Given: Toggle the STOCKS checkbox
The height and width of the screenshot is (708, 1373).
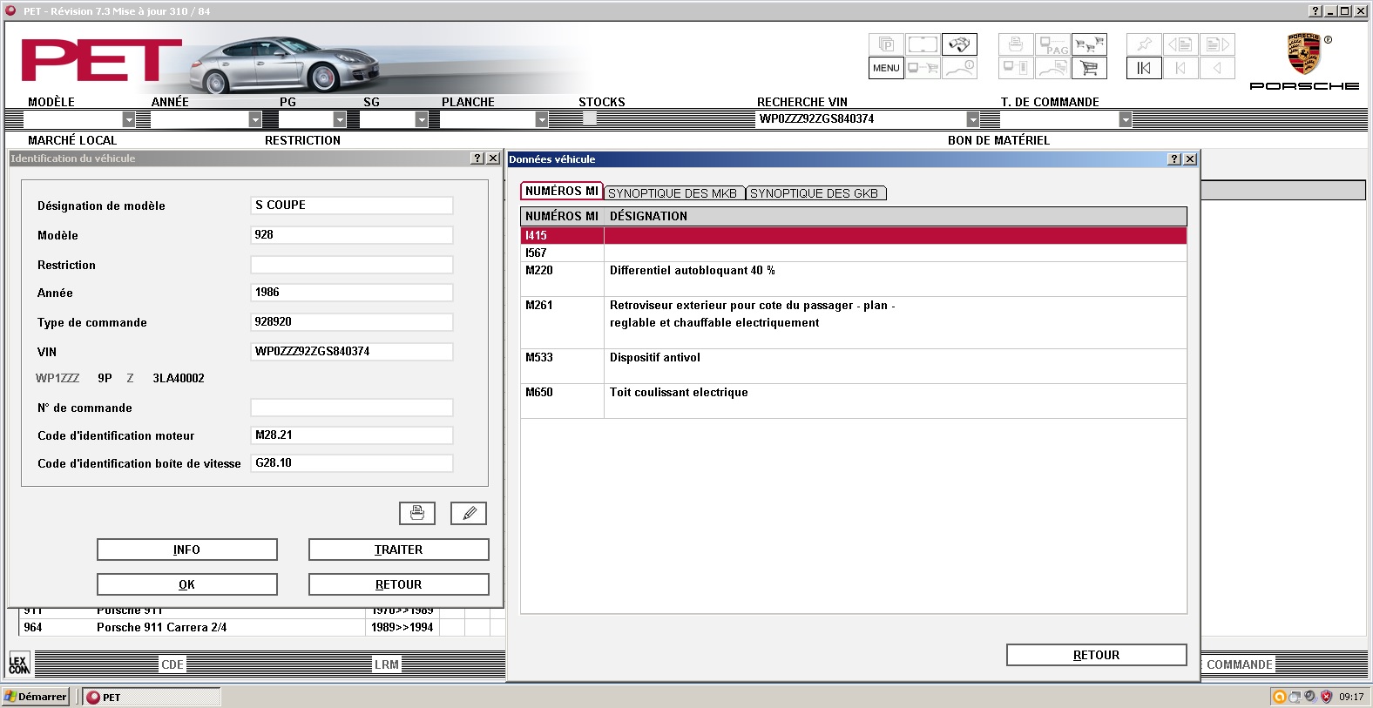Looking at the screenshot, I should (x=590, y=118).
